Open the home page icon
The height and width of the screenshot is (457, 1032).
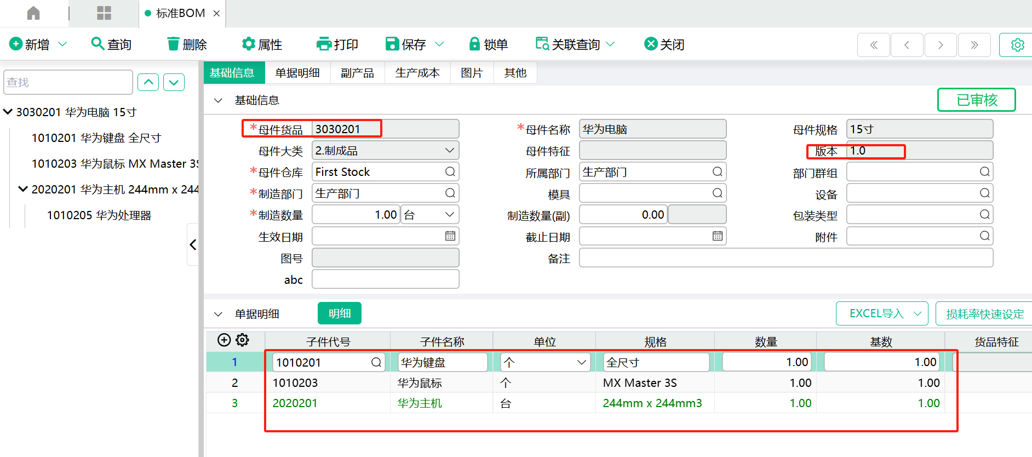[33, 13]
